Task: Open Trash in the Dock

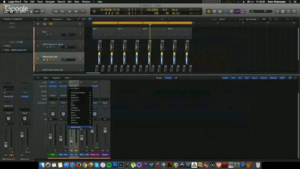Action: pos(258,165)
